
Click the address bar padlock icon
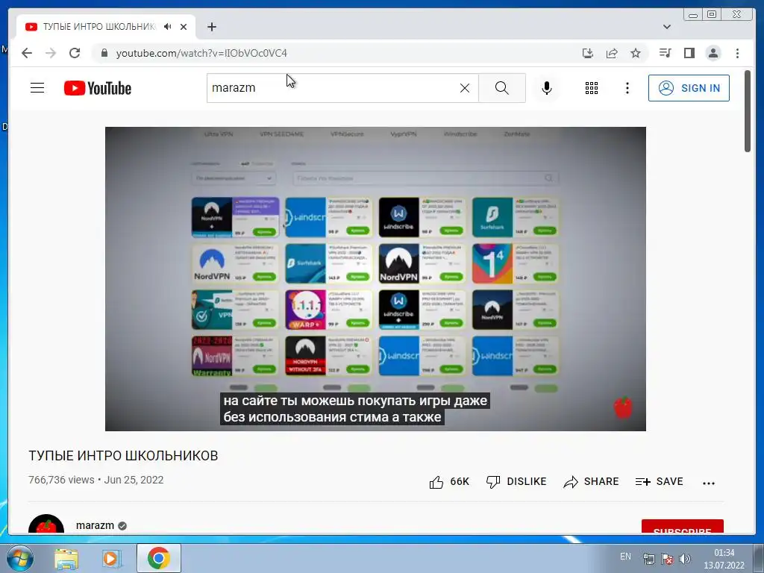pyautogui.click(x=104, y=53)
